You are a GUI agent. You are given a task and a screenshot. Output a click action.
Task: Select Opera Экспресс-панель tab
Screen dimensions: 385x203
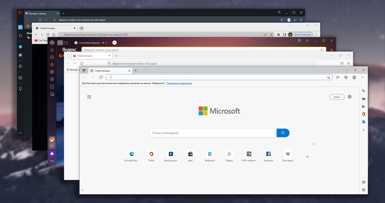42,13
